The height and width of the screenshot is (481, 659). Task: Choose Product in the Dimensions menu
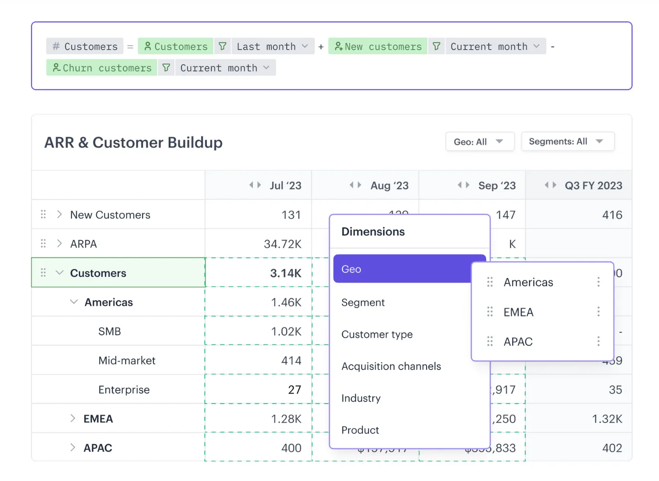click(x=360, y=430)
